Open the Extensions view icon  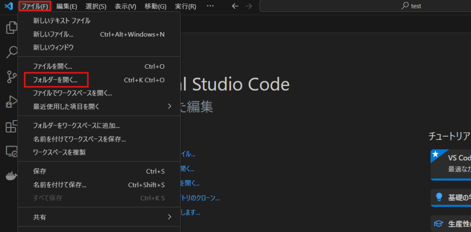(11, 127)
